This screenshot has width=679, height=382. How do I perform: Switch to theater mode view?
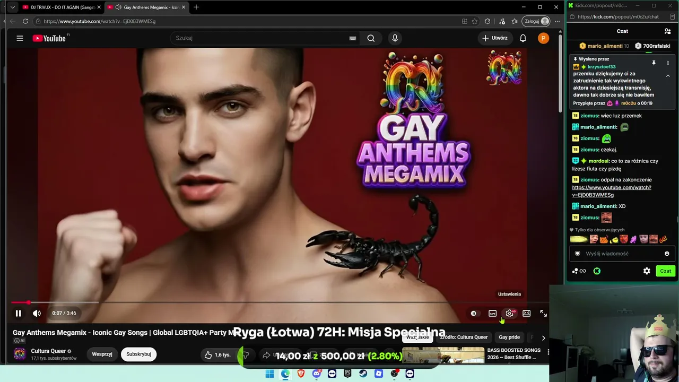point(526,314)
